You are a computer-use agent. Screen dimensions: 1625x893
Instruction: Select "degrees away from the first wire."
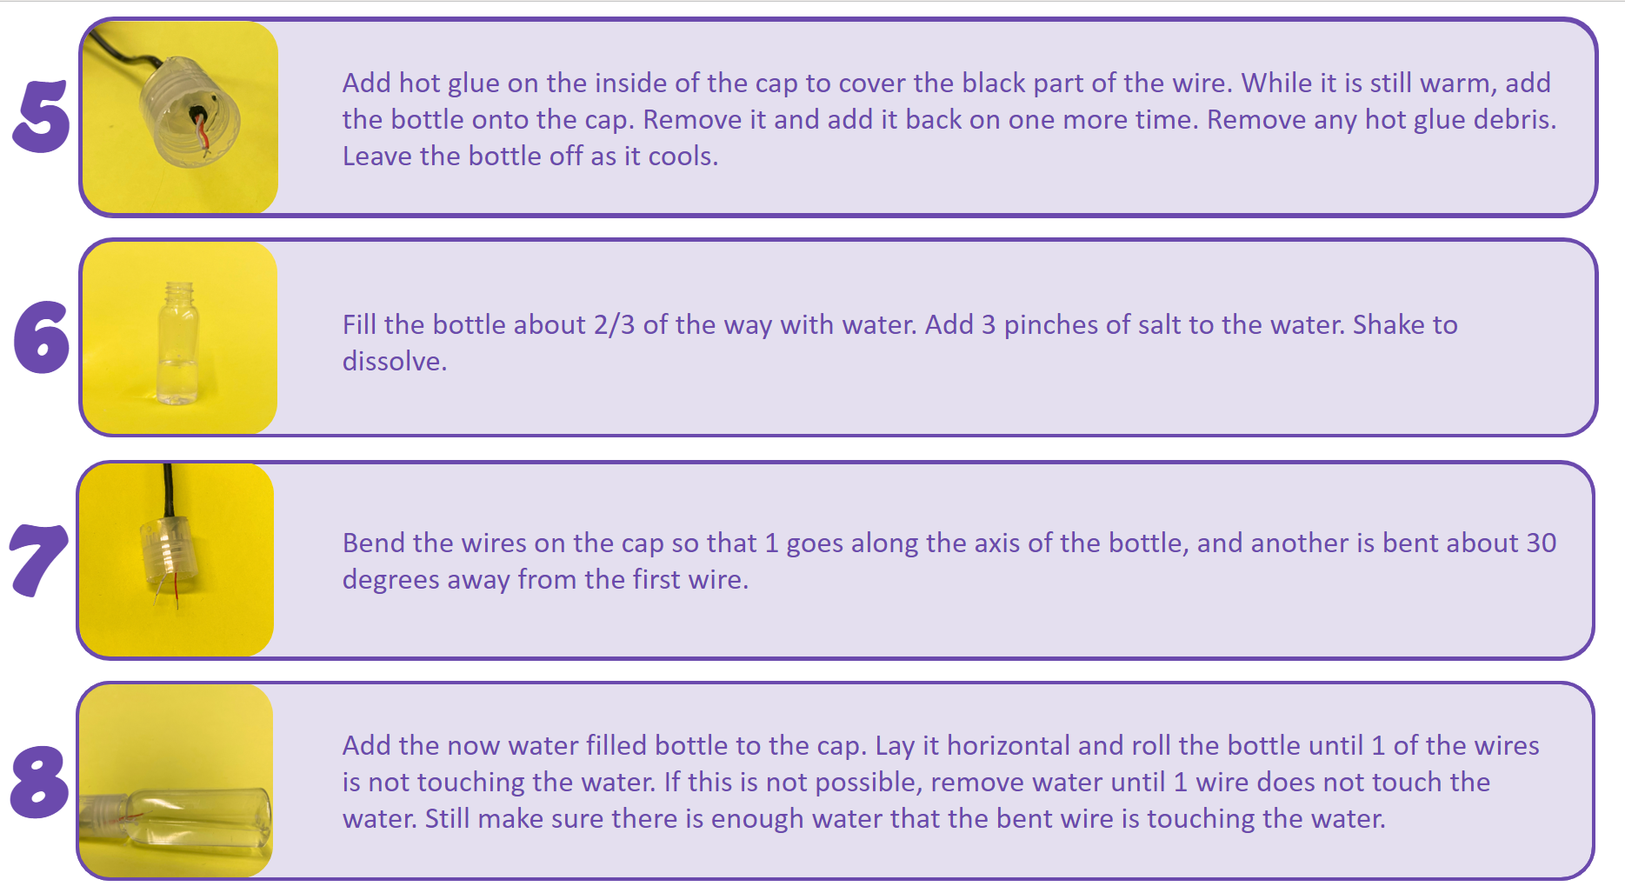(x=545, y=580)
